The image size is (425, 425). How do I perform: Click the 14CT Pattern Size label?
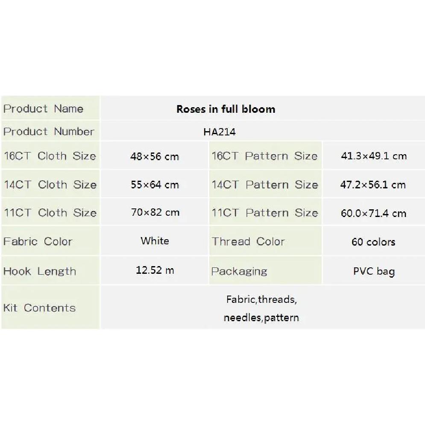(264, 185)
